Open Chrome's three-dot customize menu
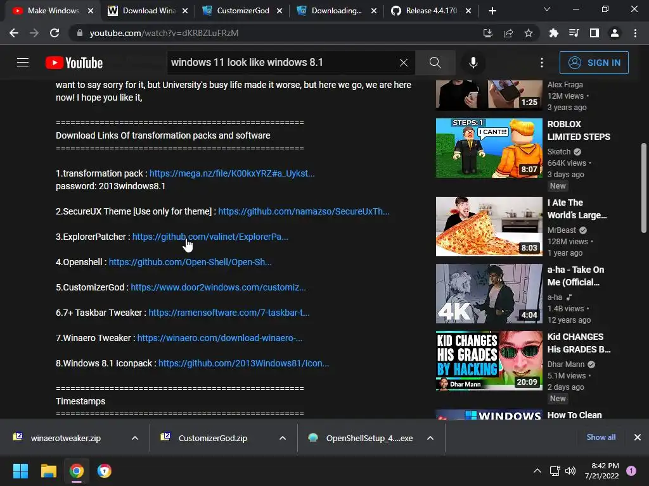Screen dimensions: 649x486 (x=635, y=33)
